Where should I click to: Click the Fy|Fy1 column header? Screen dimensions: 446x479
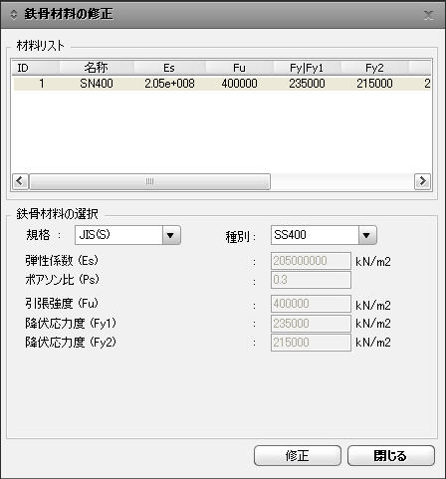(307, 68)
